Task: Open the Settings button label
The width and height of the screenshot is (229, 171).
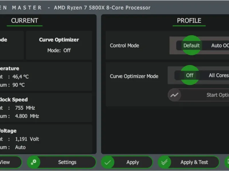Action: coord(67,162)
